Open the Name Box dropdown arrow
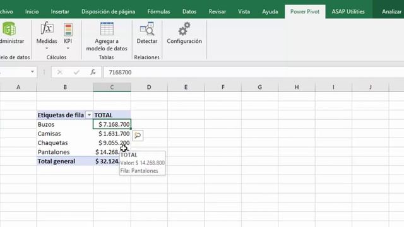The image size is (404, 227). tap(32, 72)
